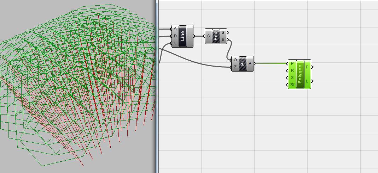Click the P output of Pl component
The height and width of the screenshot is (173, 378).
(250, 63)
